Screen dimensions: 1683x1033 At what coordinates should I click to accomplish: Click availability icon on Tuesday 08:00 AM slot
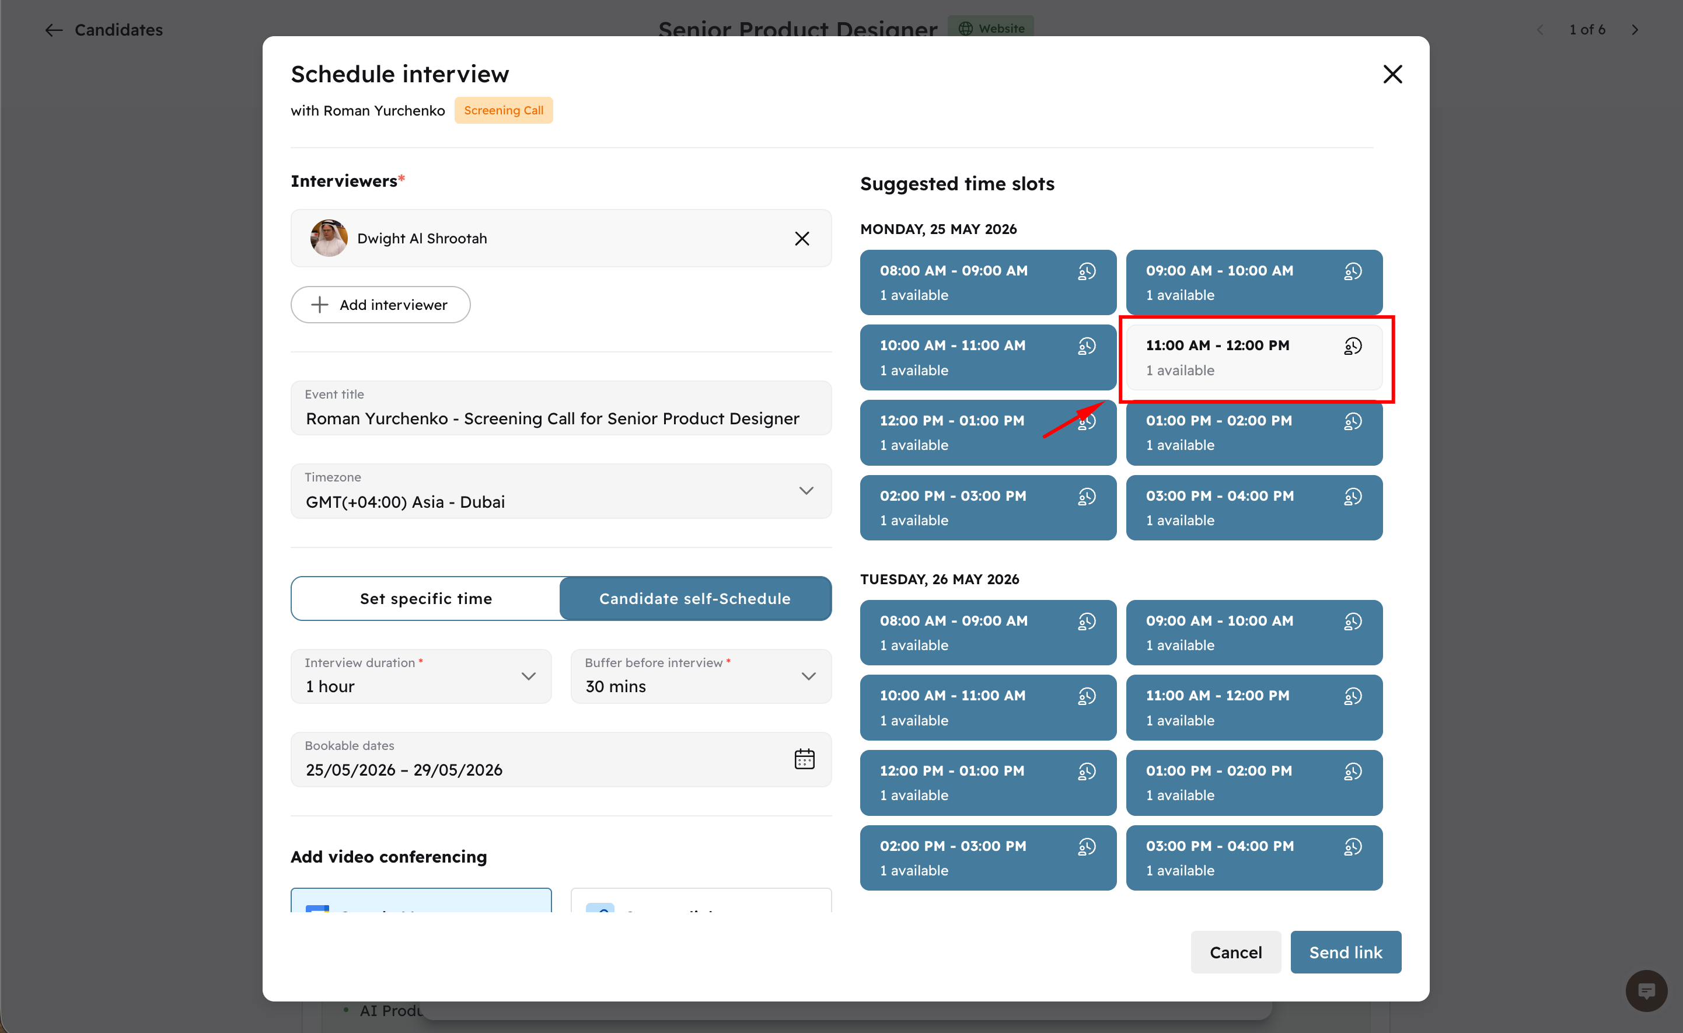[1087, 622]
